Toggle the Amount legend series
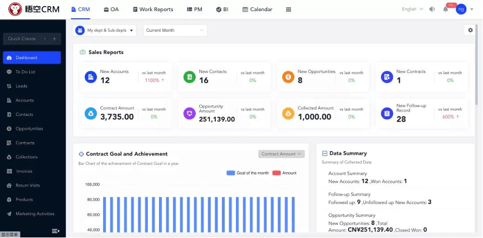Image resolution: width=483 pixels, height=238 pixels. (x=284, y=173)
